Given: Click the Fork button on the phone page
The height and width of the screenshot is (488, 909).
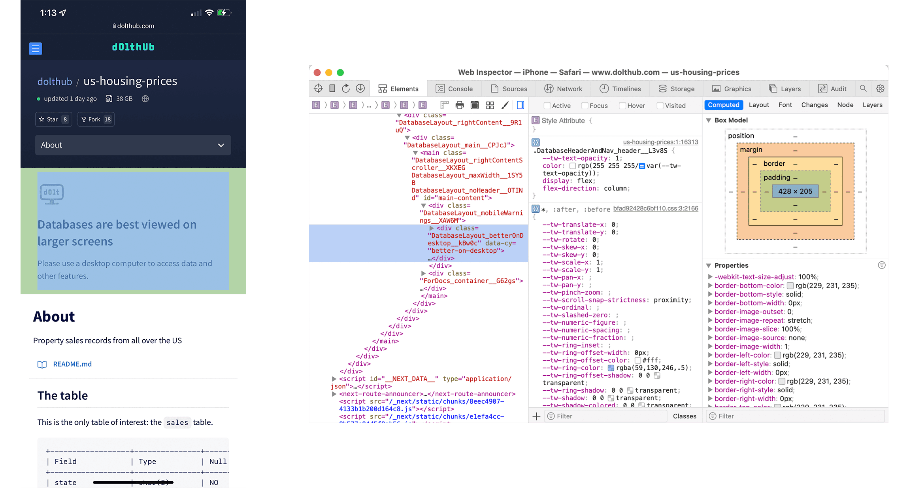Looking at the screenshot, I should coord(96,119).
